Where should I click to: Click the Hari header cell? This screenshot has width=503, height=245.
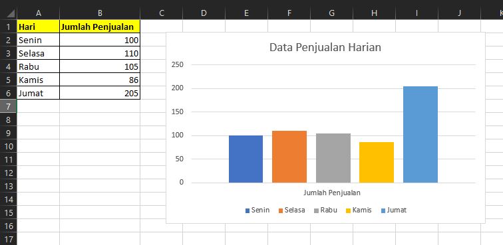[38, 27]
